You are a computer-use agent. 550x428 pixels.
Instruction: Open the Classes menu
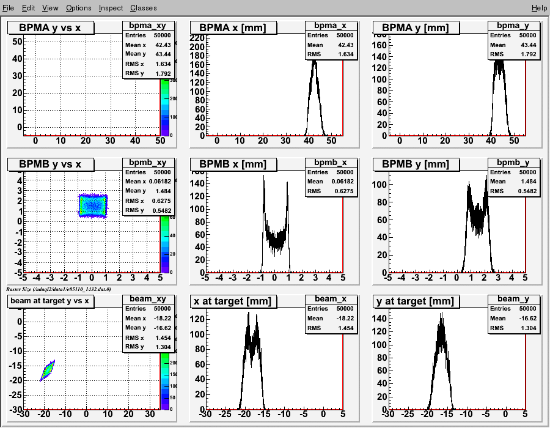[x=143, y=8]
